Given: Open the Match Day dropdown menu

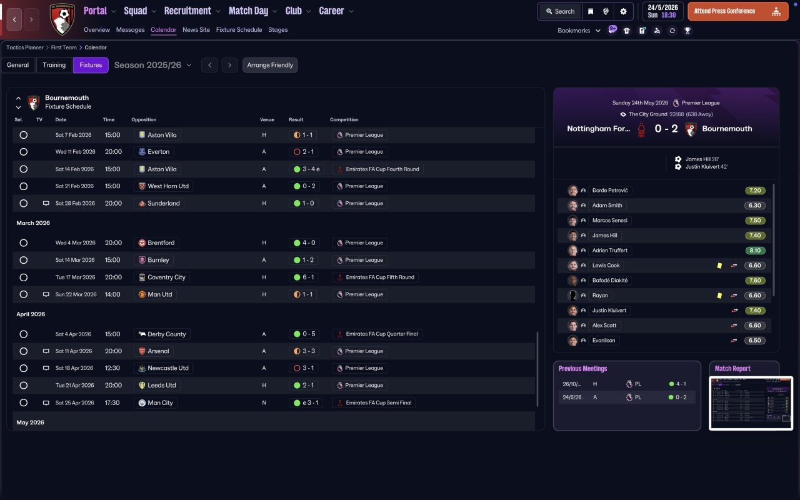Looking at the screenshot, I should pyautogui.click(x=253, y=11).
